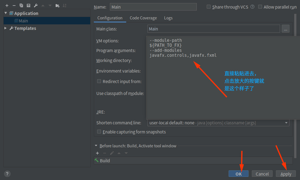
Task: Click the save configuration icon
Action: pyautogui.click(x=29, y=5)
